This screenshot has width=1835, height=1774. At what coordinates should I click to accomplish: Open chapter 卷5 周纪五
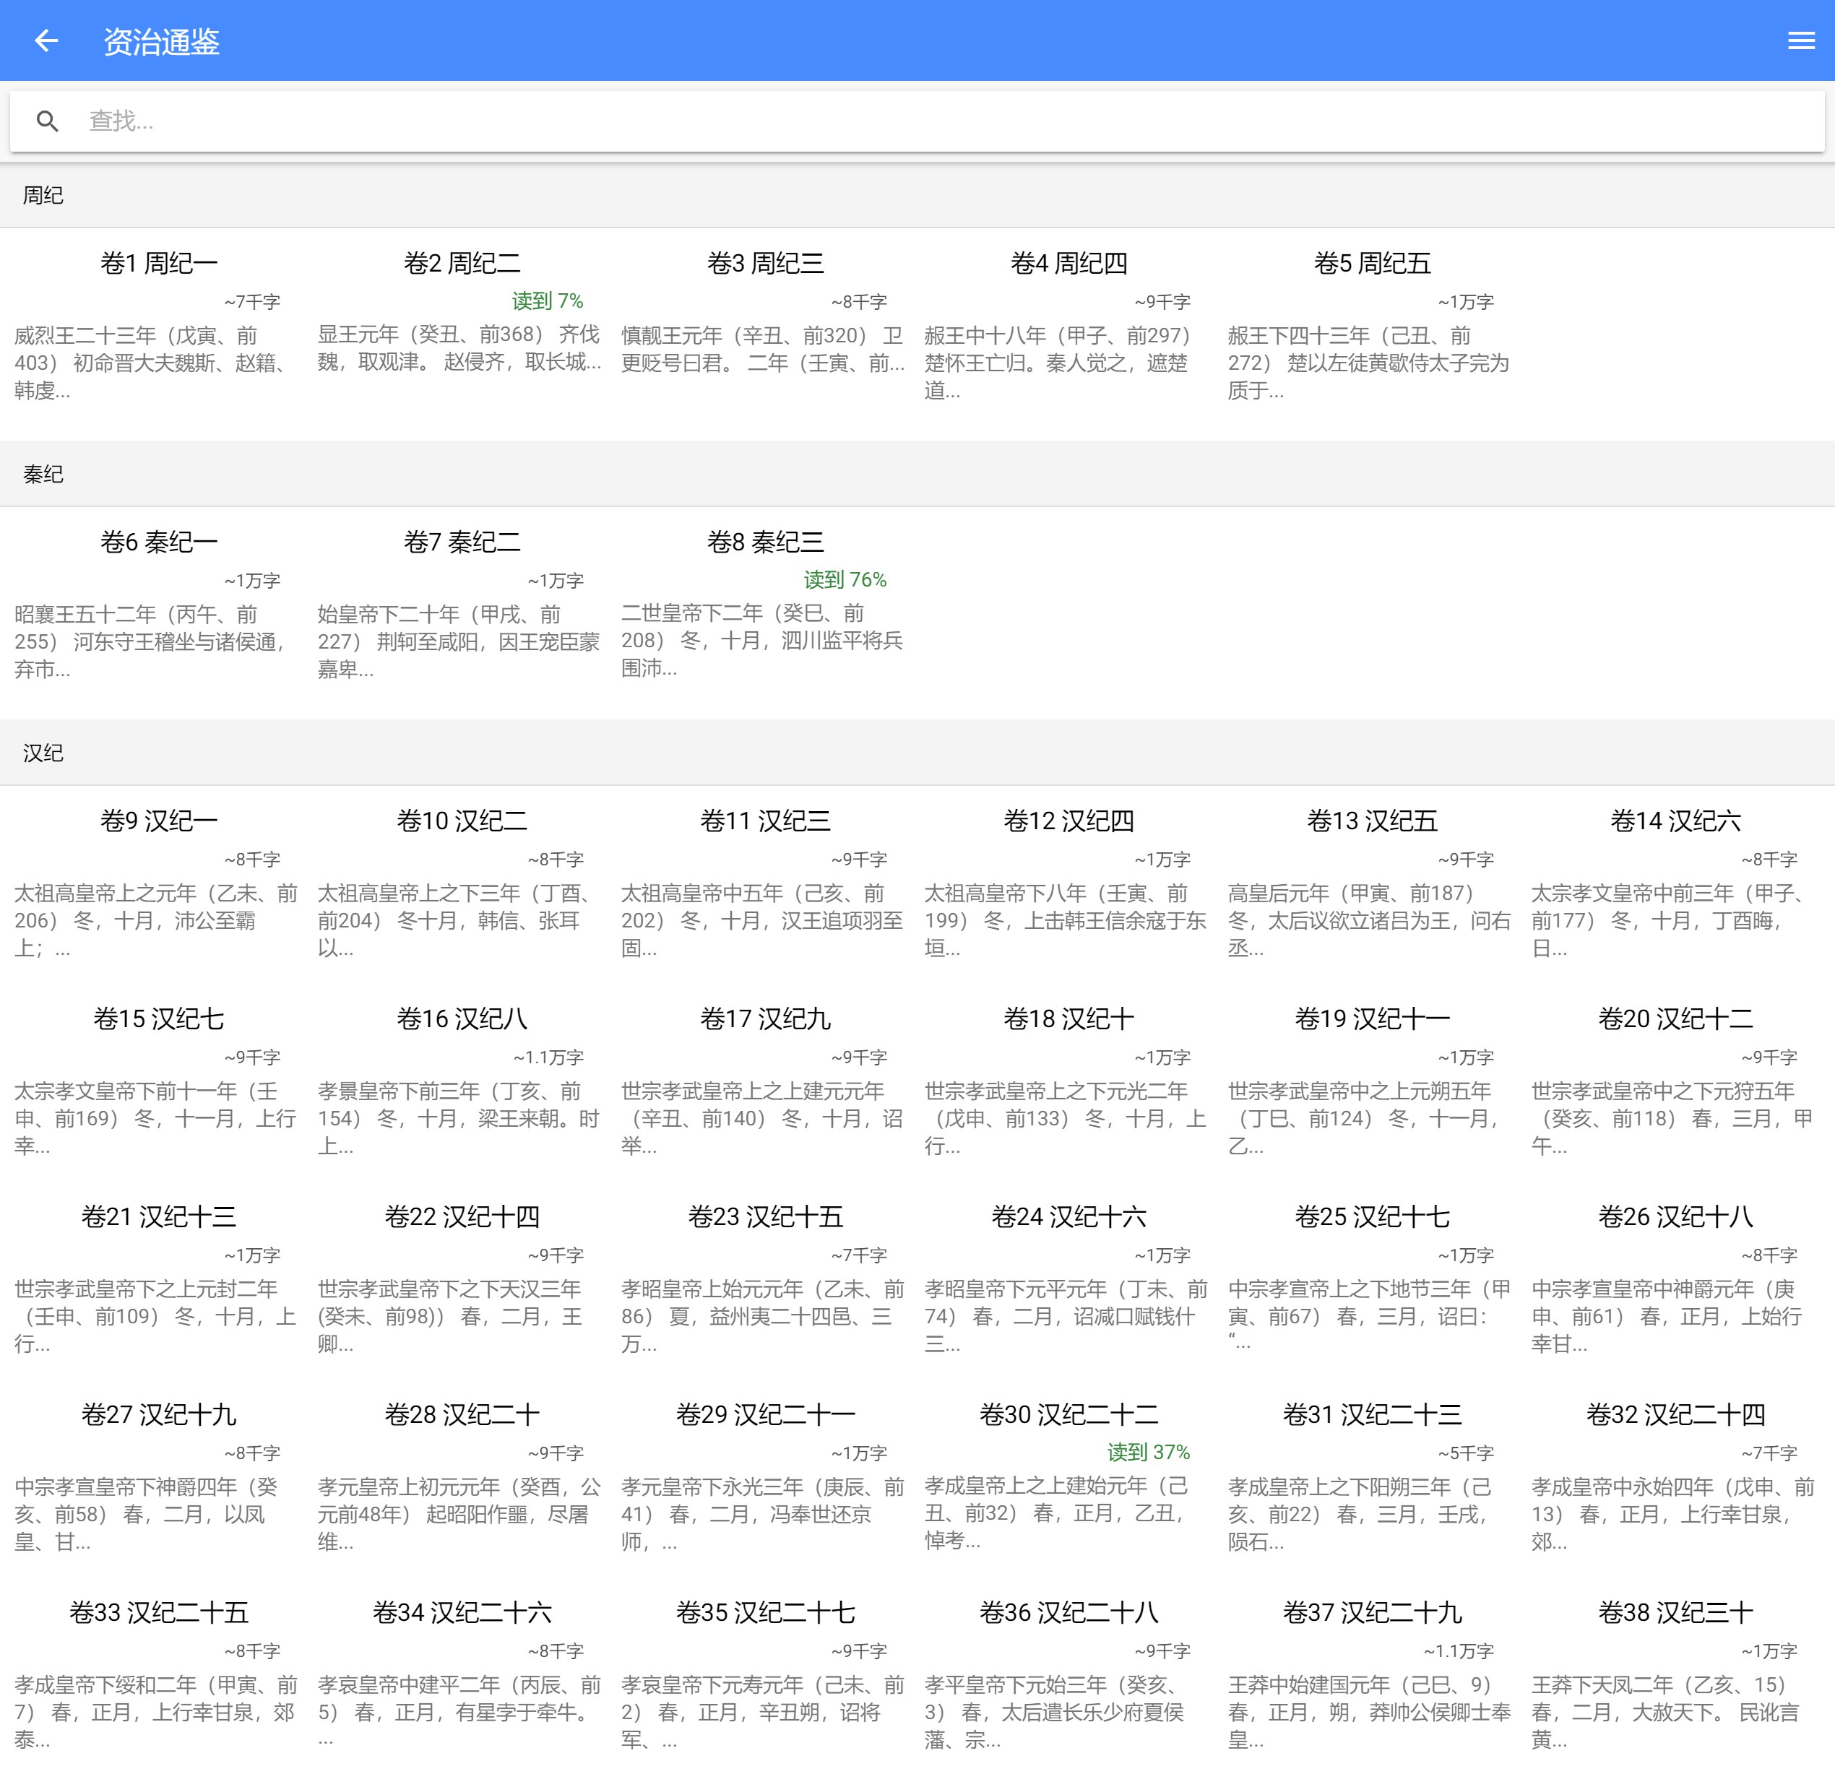tap(1372, 263)
